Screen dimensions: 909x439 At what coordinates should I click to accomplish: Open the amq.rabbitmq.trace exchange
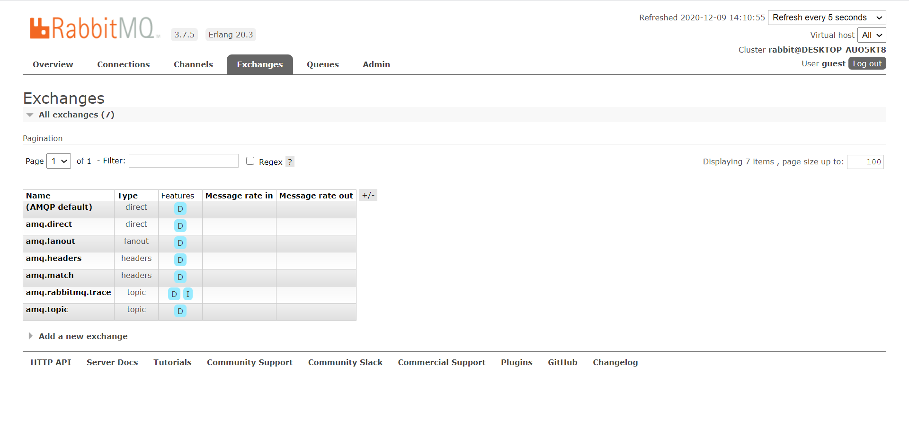(69, 292)
